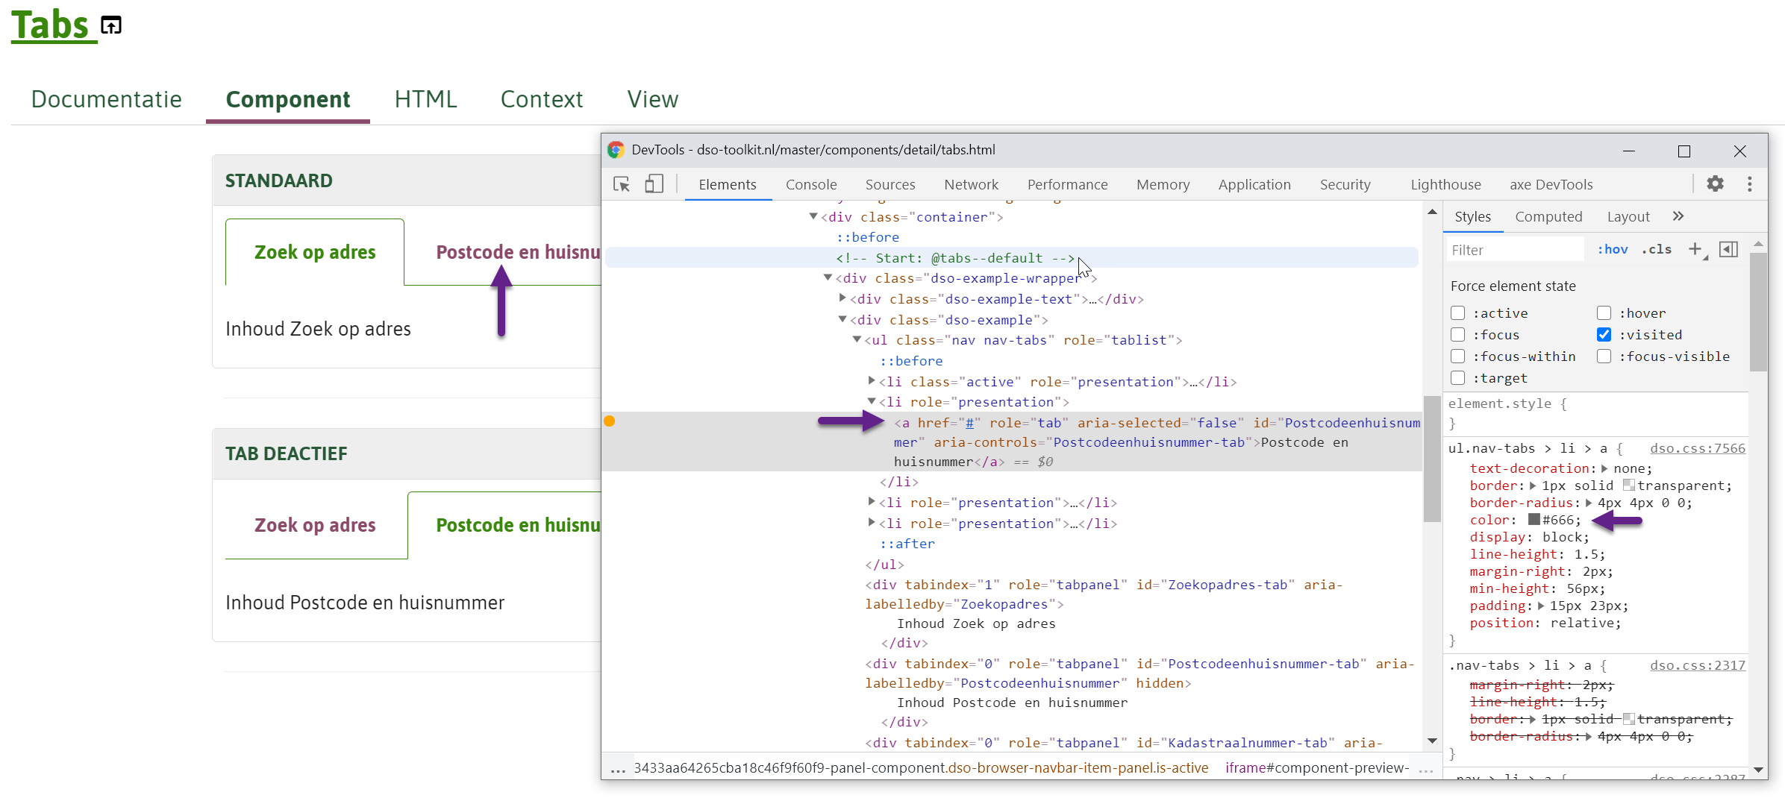Expand the padding property triangle
This screenshot has height=798, width=1785.
pyautogui.click(x=1541, y=606)
